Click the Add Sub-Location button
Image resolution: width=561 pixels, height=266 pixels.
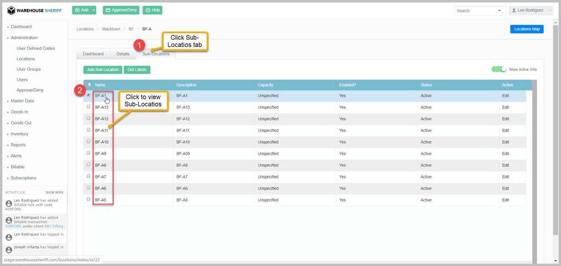(x=103, y=70)
